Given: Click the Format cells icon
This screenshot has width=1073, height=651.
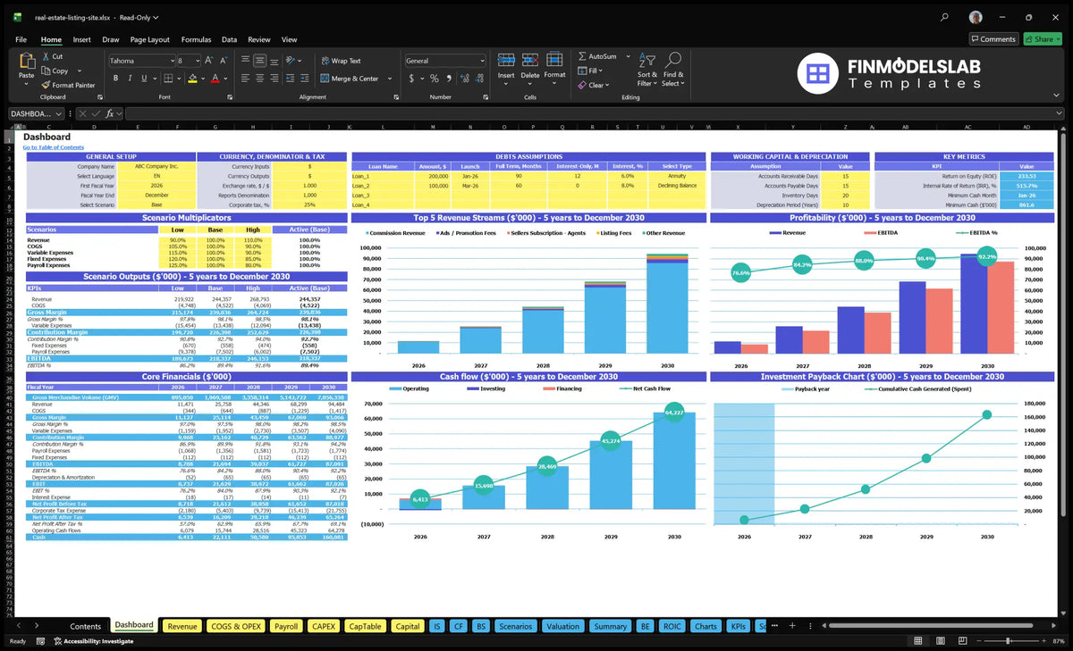Looking at the screenshot, I should [554, 60].
